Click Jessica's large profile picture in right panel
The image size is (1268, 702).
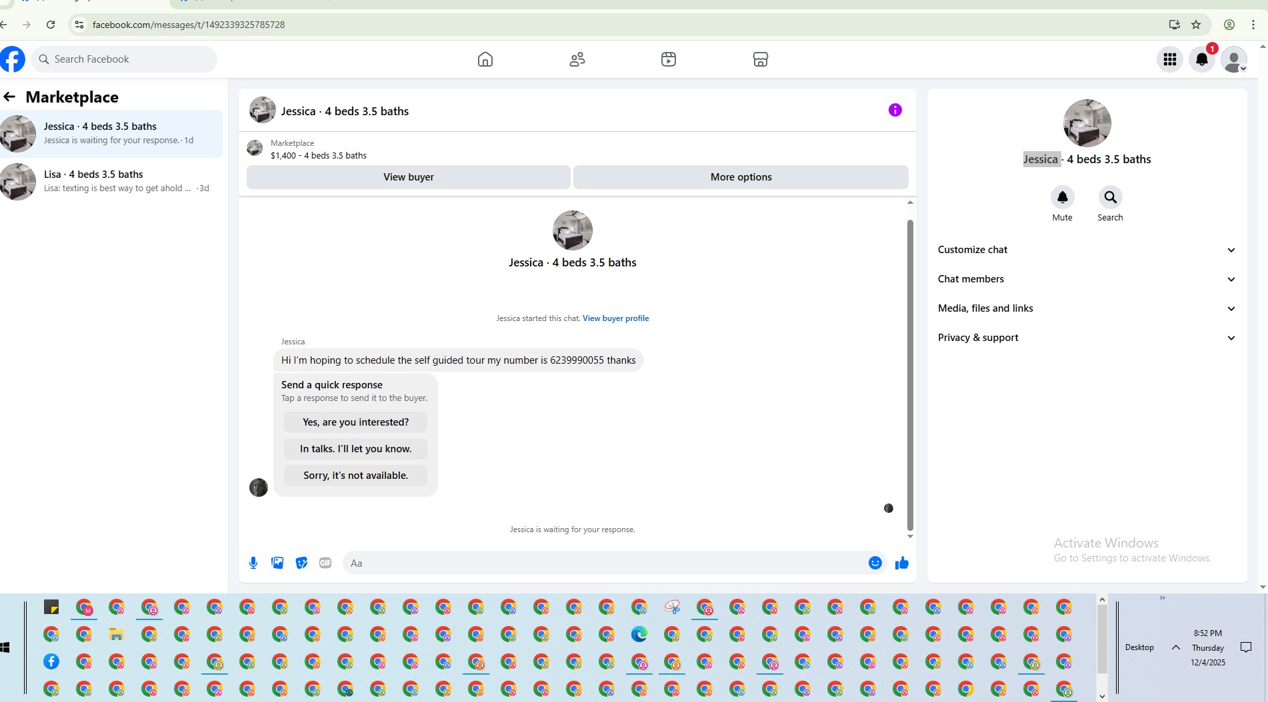(1087, 123)
